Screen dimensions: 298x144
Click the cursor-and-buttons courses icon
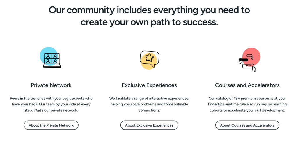[x=249, y=60]
